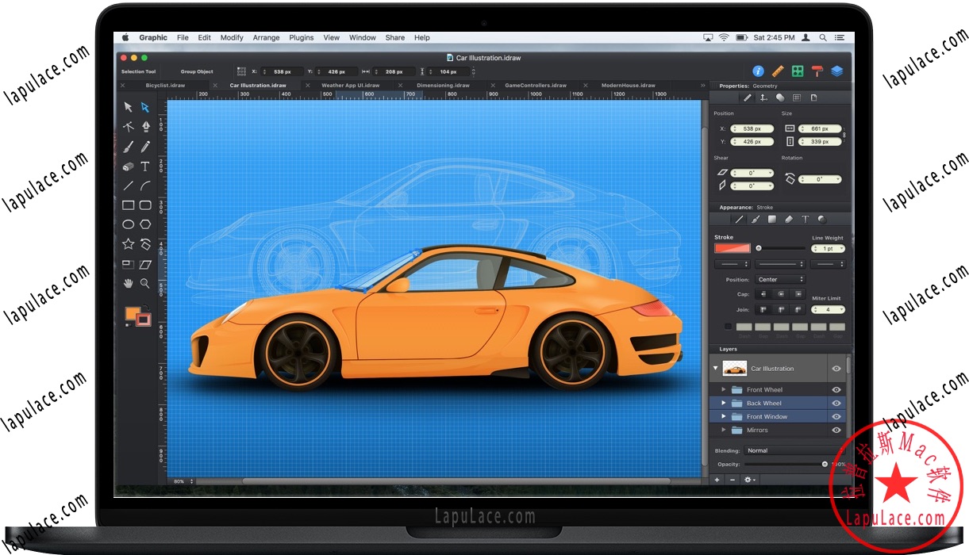Screen dimensions: 969x555
Task: Click the plus button to add a layer
Action: click(717, 480)
